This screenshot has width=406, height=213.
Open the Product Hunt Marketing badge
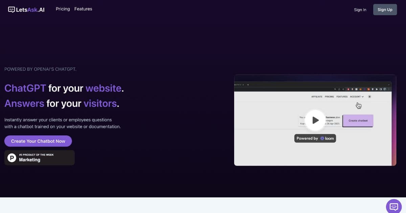click(40, 158)
